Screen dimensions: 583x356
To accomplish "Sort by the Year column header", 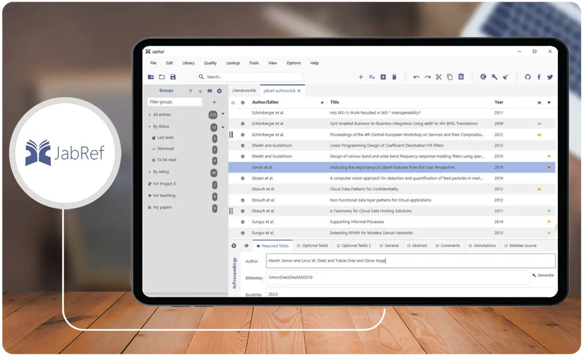I will pyautogui.click(x=499, y=102).
